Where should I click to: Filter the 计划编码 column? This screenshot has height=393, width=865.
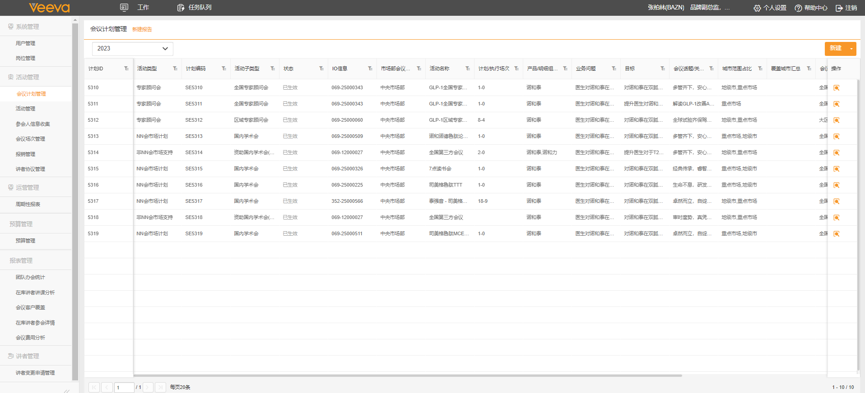click(224, 69)
